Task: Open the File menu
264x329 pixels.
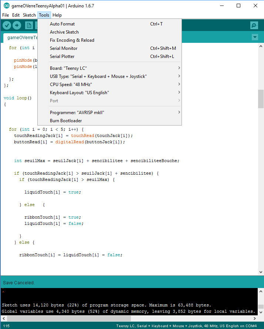Action: tap(6, 15)
